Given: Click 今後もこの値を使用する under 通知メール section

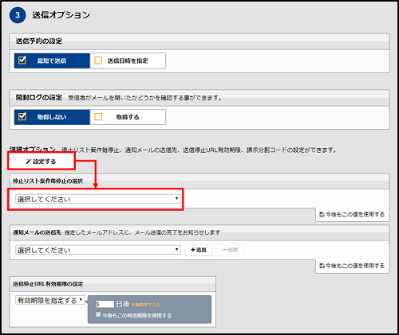Looking at the screenshot, I should 353,266.
